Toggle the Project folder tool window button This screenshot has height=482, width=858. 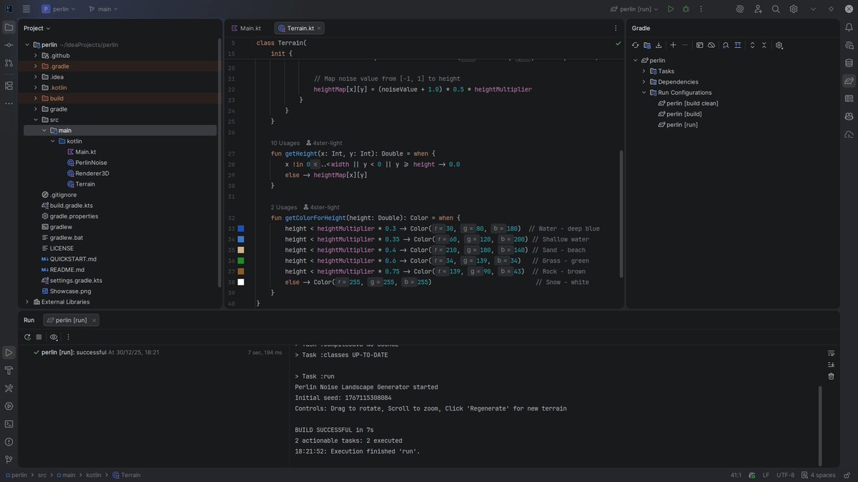click(x=9, y=27)
